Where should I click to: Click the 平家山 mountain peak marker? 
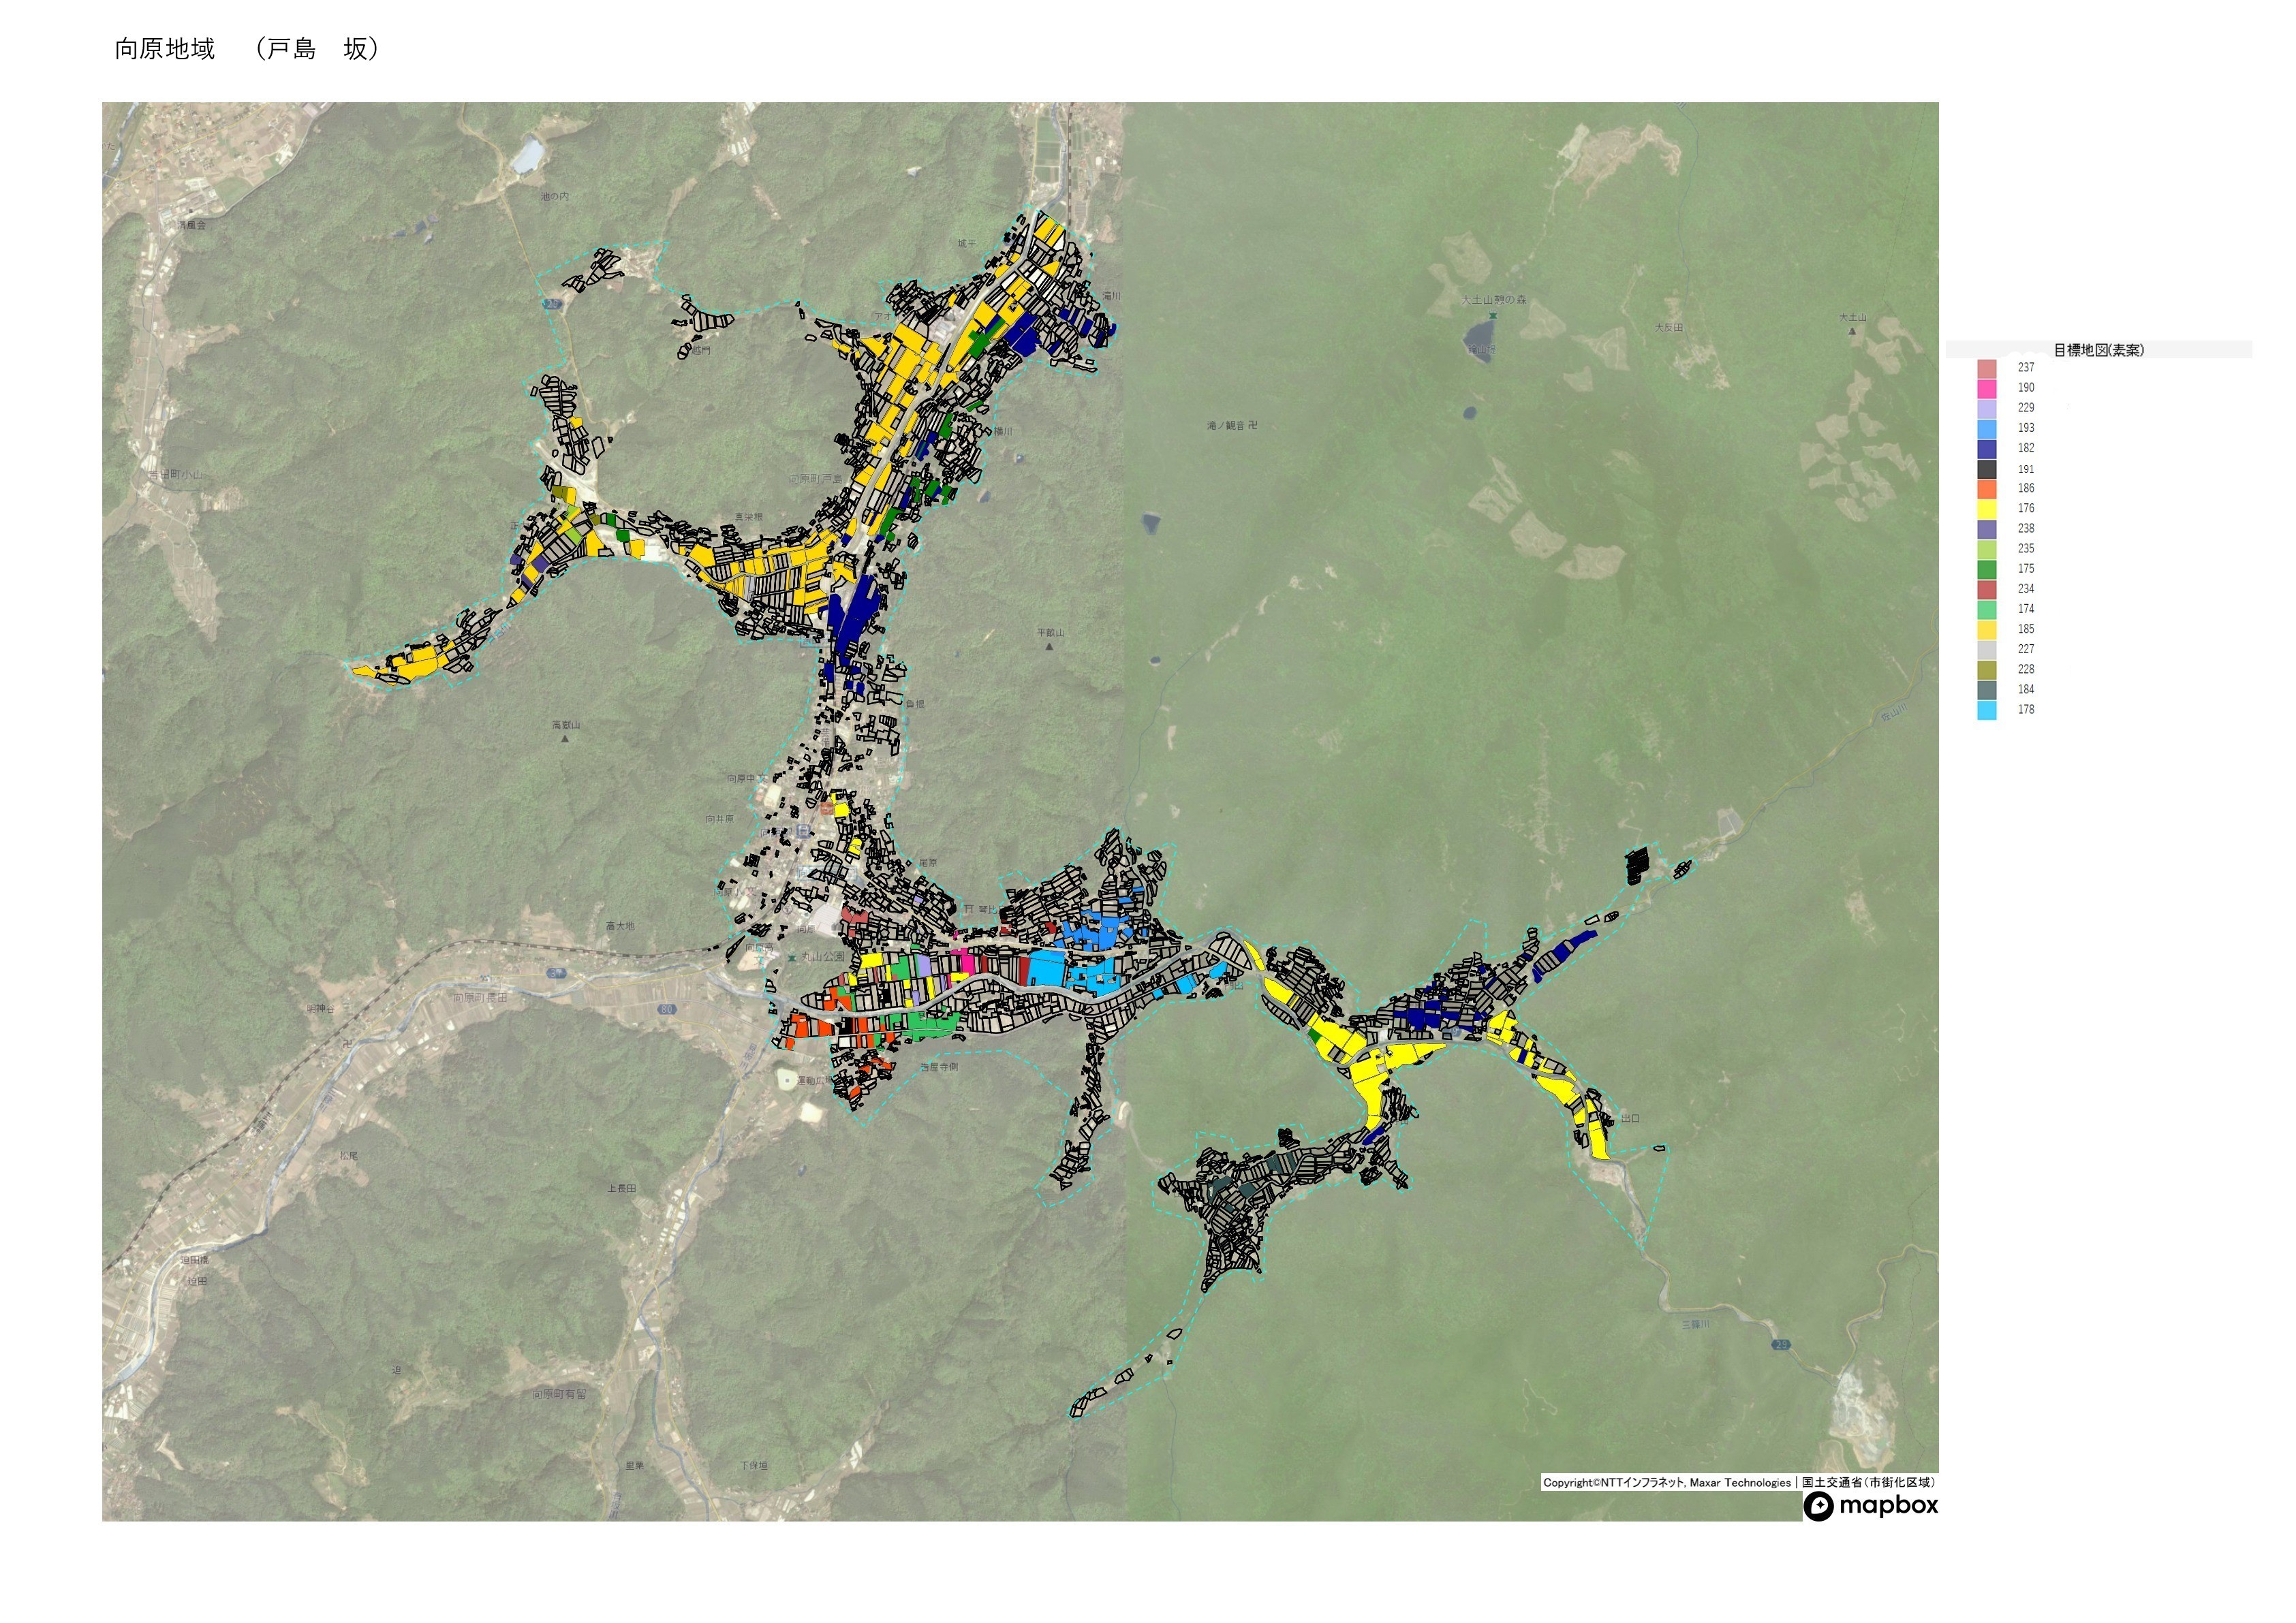1049,646
